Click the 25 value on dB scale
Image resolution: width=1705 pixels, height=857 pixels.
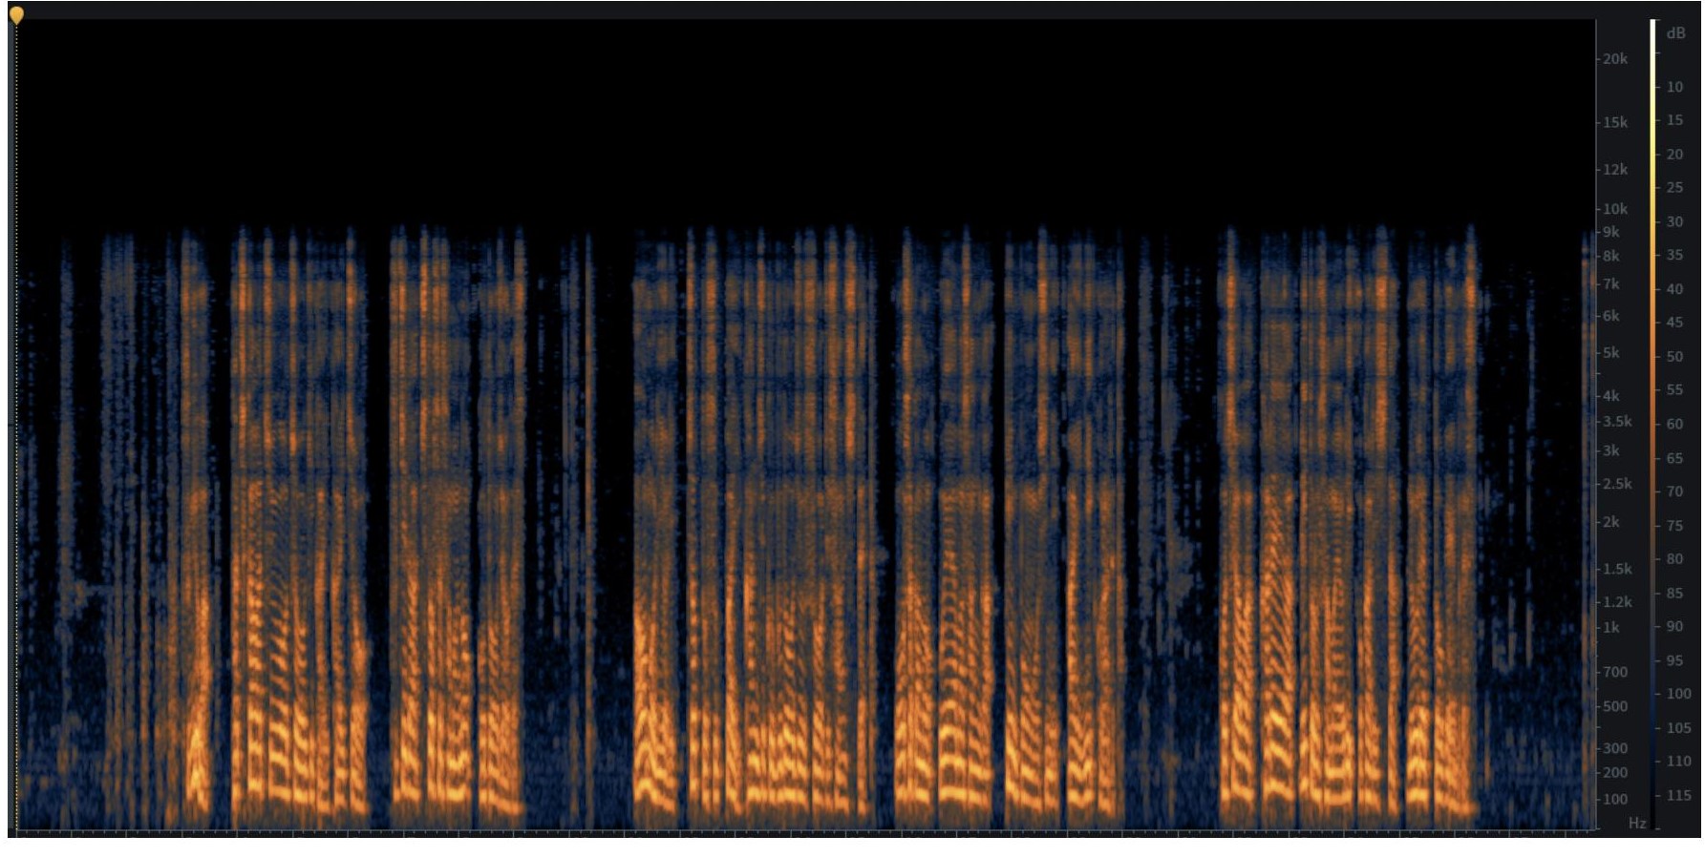coord(1675,188)
